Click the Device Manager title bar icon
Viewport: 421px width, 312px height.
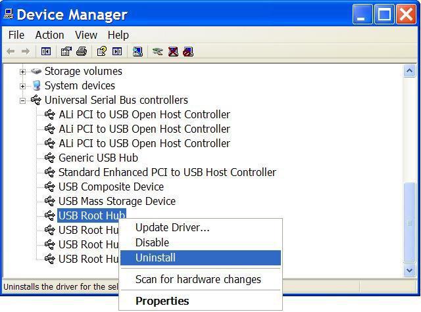[x=9, y=14]
